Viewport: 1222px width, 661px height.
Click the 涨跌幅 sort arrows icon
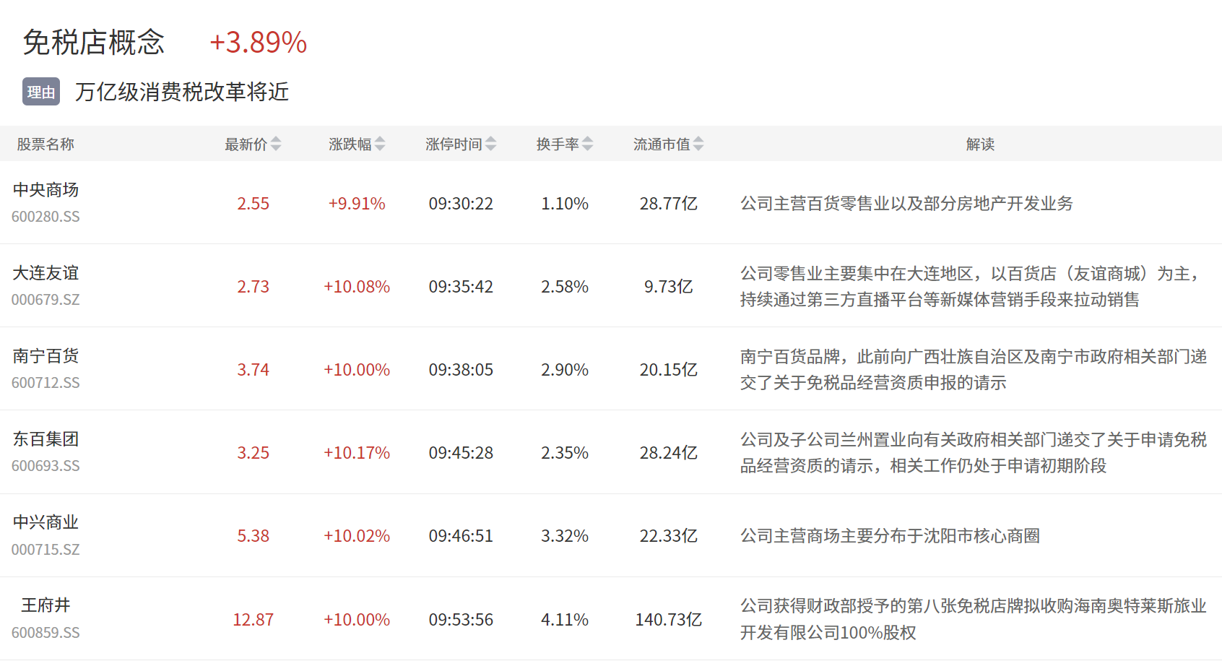click(x=380, y=144)
